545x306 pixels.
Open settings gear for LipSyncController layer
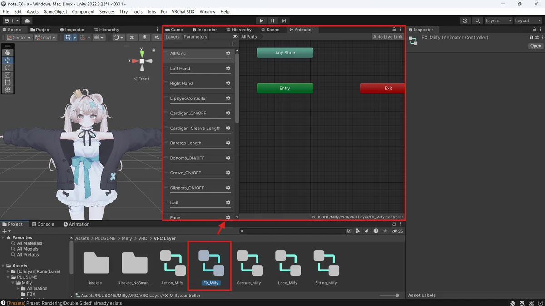coord(228,99)
